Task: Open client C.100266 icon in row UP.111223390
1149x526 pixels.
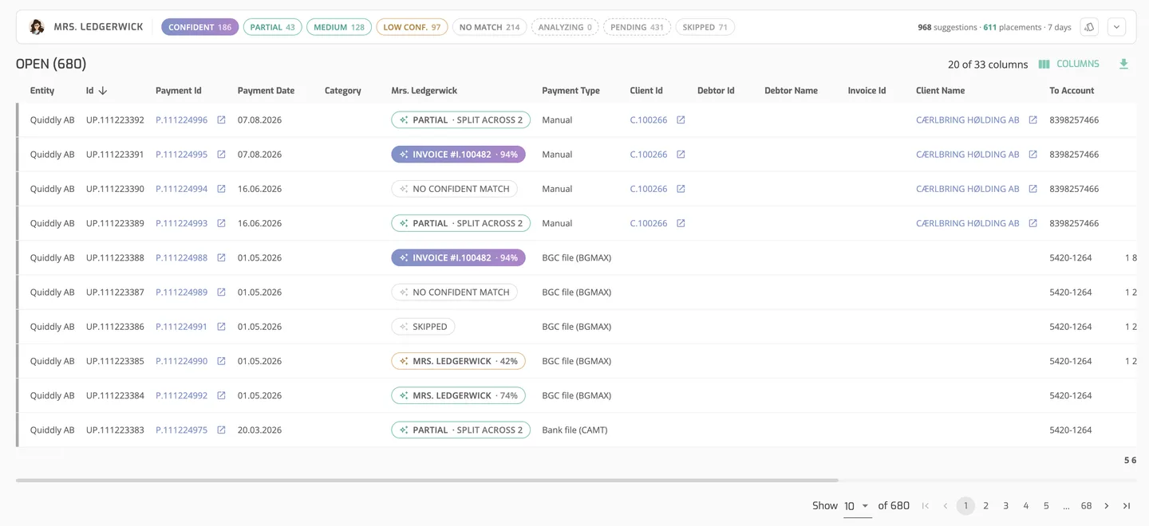Action: coord(681,189)
